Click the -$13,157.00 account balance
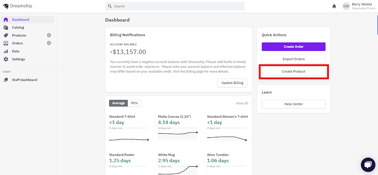The height and width of the screenshot is (175, 378). [x=128, y=52]
